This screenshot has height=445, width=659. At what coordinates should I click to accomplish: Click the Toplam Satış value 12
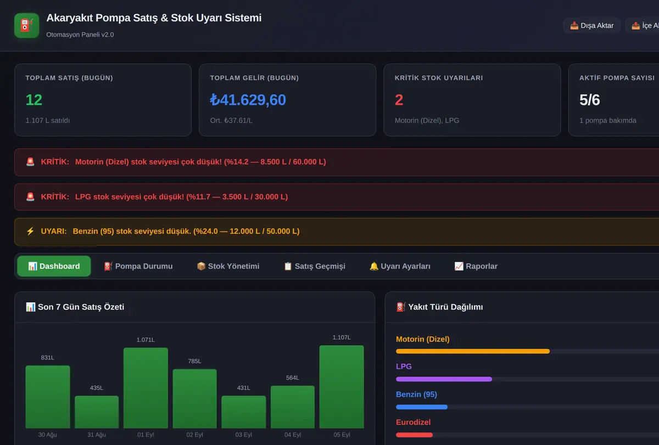click(33, 100)
